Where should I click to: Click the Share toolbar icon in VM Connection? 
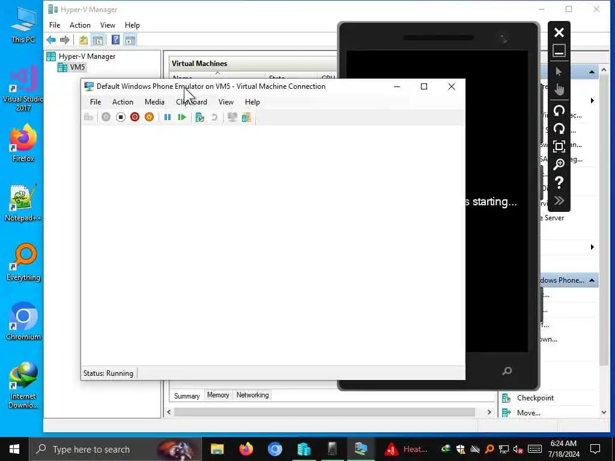[246, 117]
